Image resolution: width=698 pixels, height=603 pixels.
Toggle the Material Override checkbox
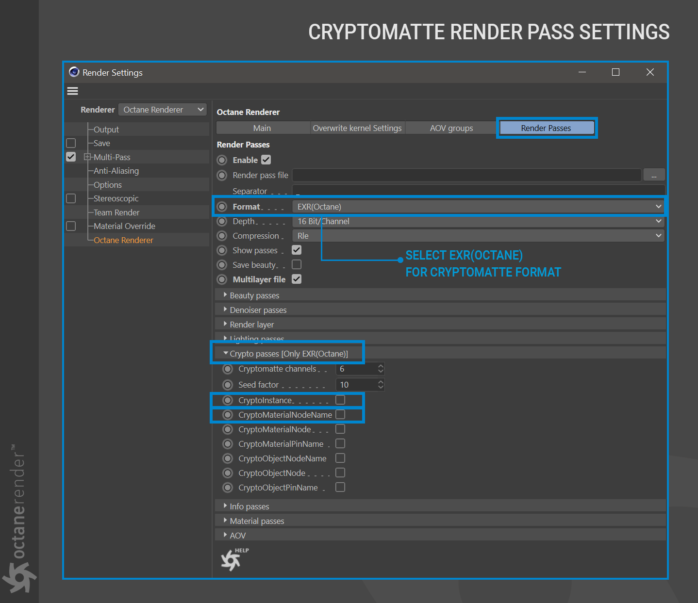pos(71,226)
